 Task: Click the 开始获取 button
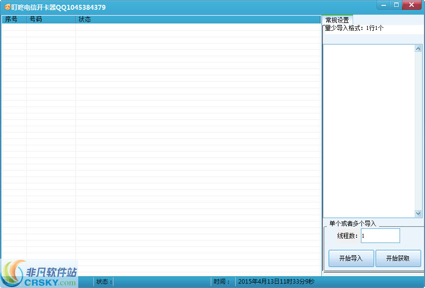pyautogui.click(x=398, y=258)
